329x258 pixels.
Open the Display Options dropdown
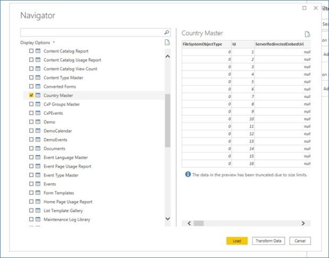[37, 42]
